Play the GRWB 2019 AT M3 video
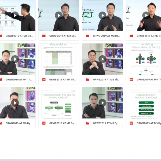 (146, 15)
